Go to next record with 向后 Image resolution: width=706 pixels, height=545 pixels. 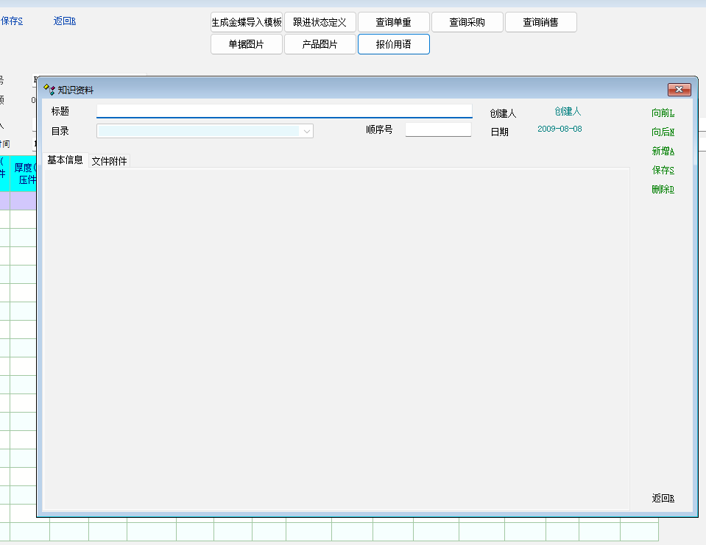(663, 132)
